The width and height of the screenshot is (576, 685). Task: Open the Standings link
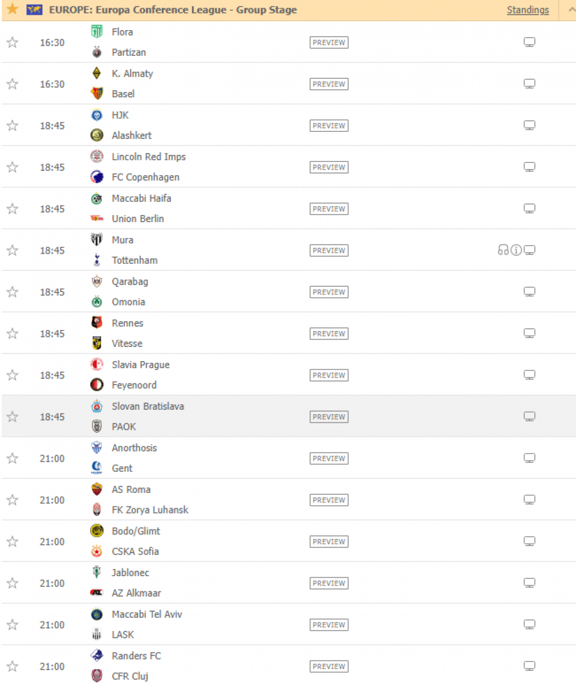click(527, 10)
